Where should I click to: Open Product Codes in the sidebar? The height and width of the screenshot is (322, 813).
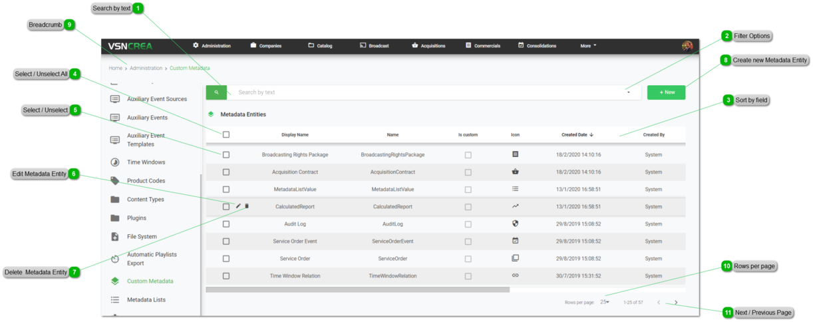coord(146,181)
